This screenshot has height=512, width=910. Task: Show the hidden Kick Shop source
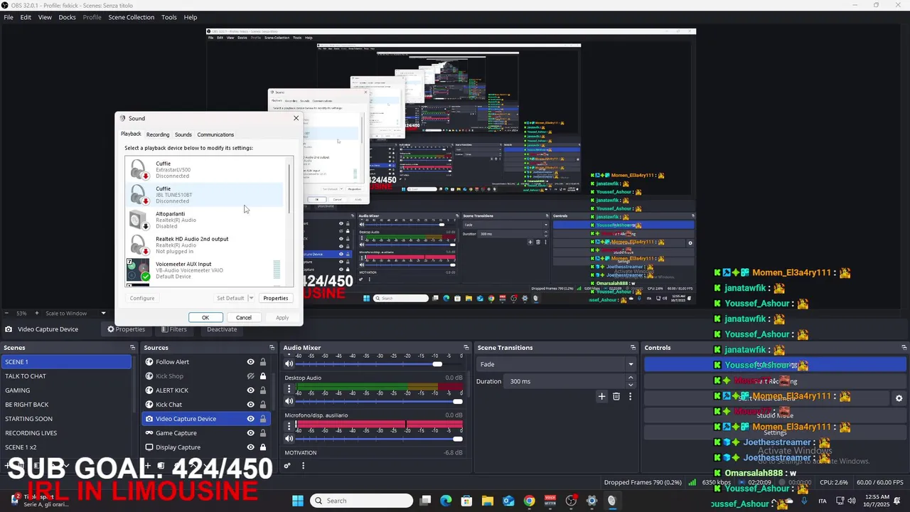point(250,376)
